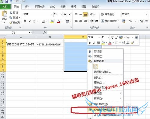Toggle Italic in ribbon font group
The width and height of the screenshot is (150, 119).
[30, 21]
